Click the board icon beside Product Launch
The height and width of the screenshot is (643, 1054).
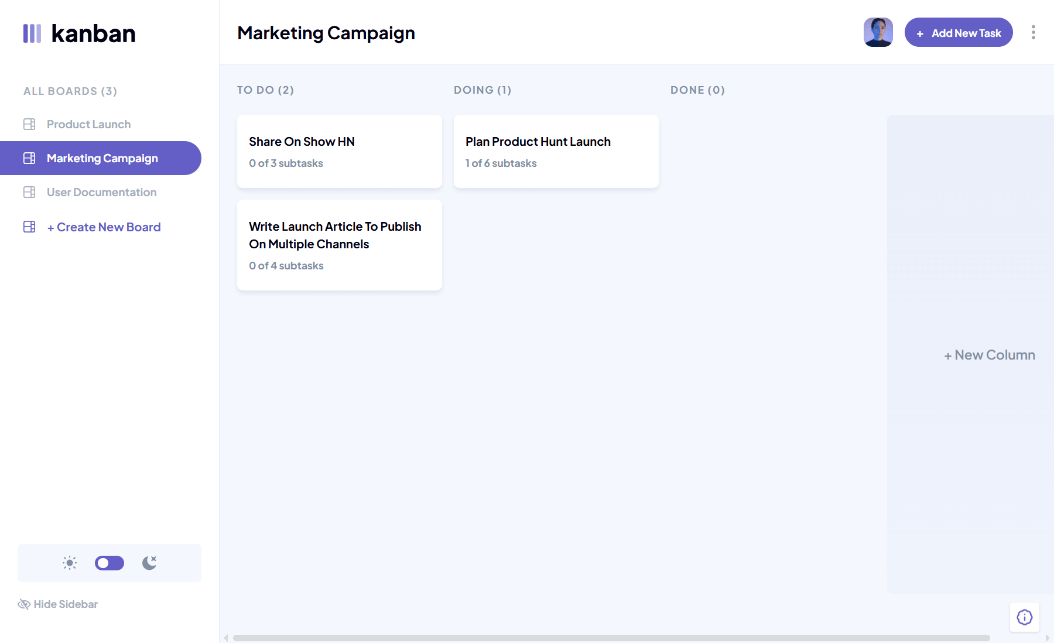pos(29,124)
